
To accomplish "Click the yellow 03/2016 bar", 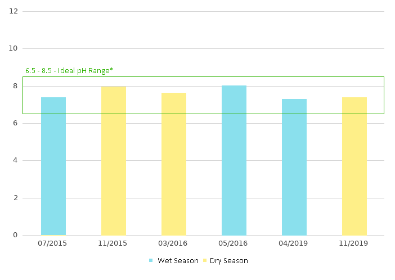I will [174, 164].
